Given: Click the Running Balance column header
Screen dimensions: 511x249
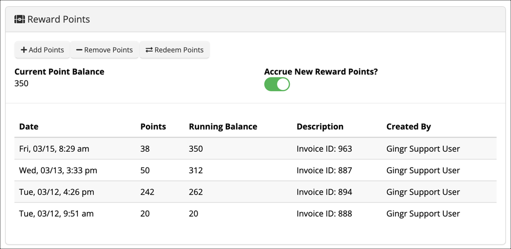Looking at the screenshot, I should (223, 127).
